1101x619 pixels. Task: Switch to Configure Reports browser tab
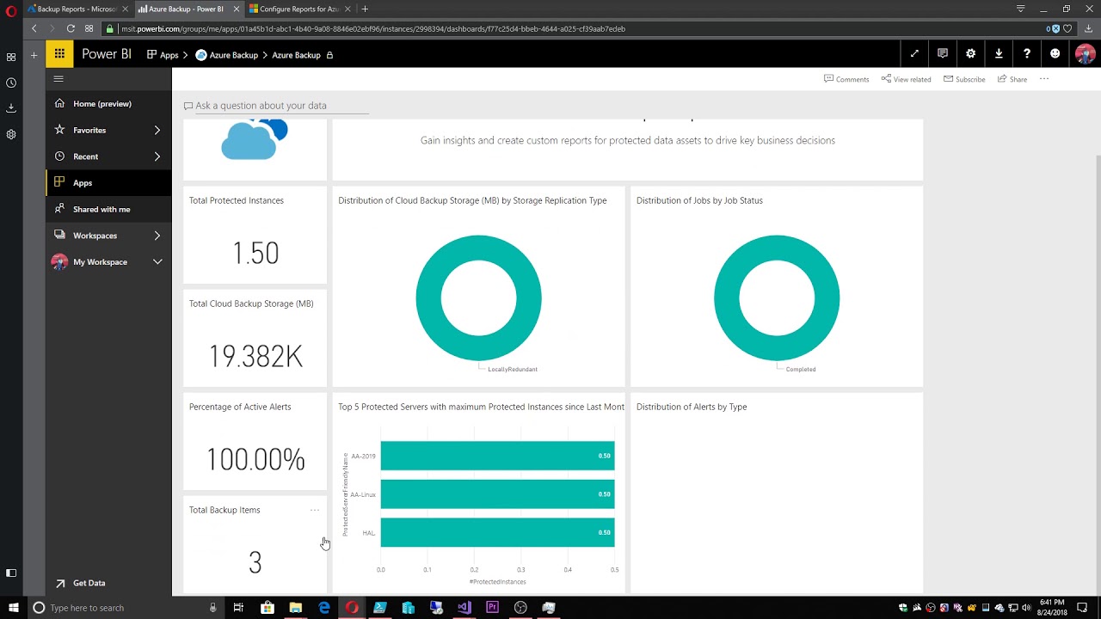point(298,9)
